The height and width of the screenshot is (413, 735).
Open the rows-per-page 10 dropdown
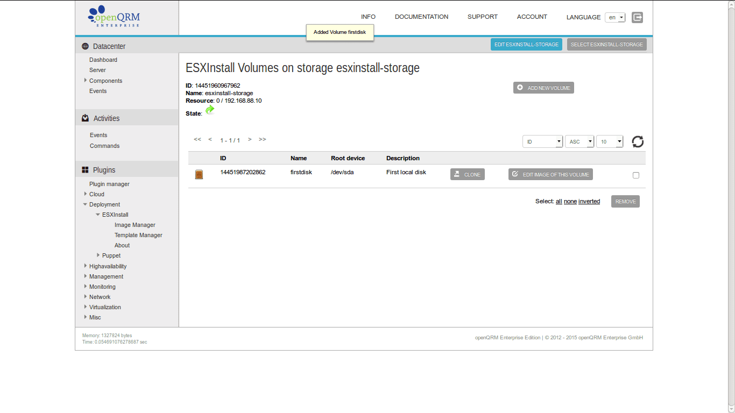[x=610, y=141]
